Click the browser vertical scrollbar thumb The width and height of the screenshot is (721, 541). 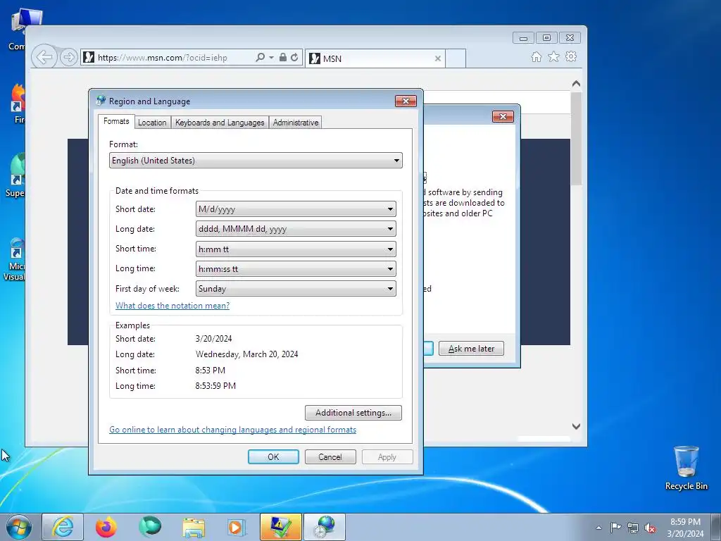[576, 138]
